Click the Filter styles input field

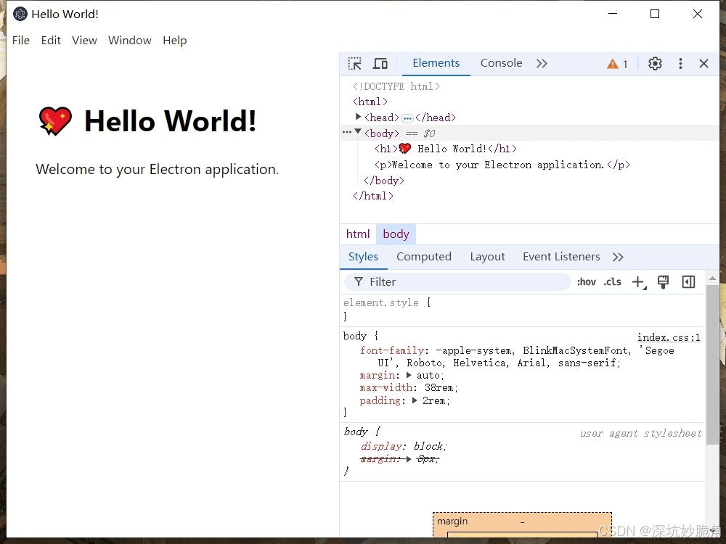[x=465, y=282]
